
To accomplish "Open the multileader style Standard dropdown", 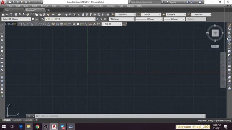I will tap(201, 14).
